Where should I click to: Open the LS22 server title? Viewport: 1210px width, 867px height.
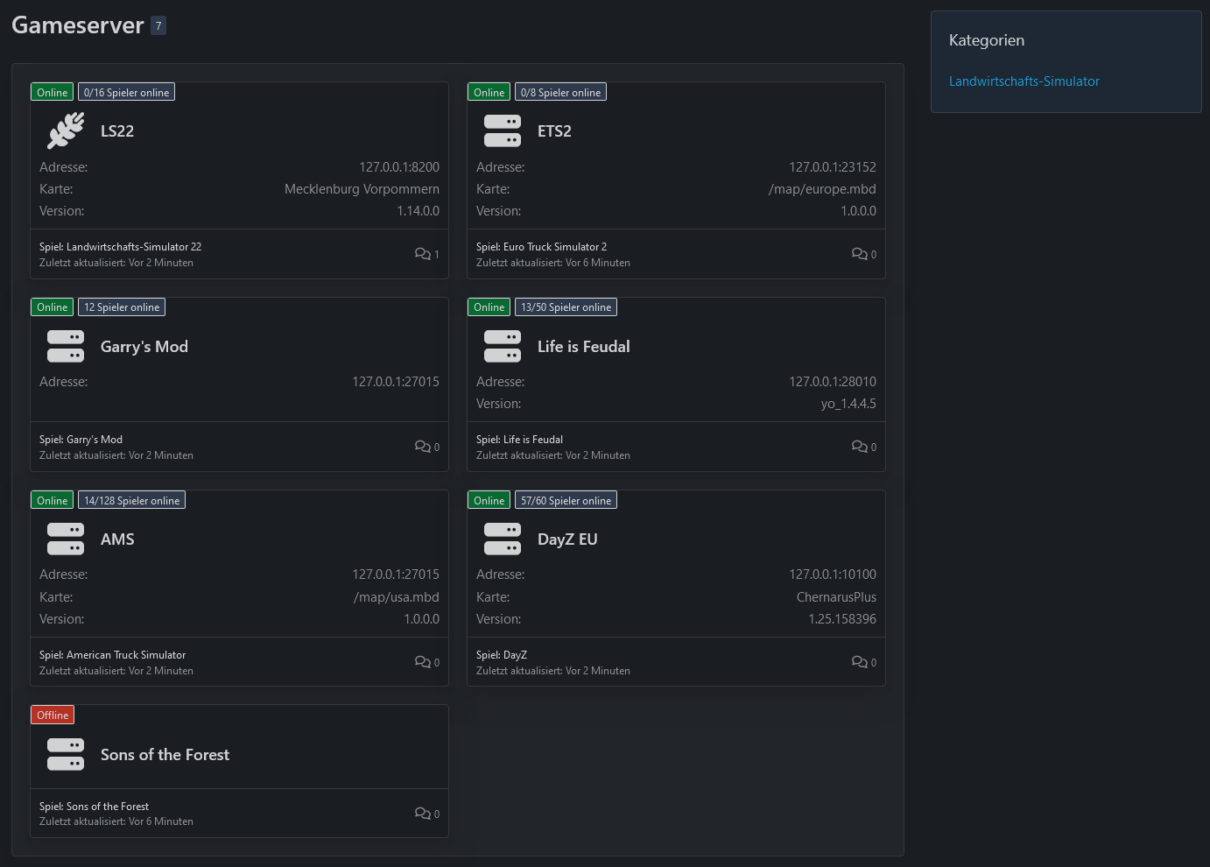(117, 131)
